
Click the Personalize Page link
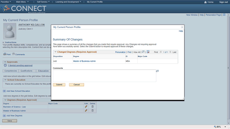pyautogui.click(x=213, y=15)
